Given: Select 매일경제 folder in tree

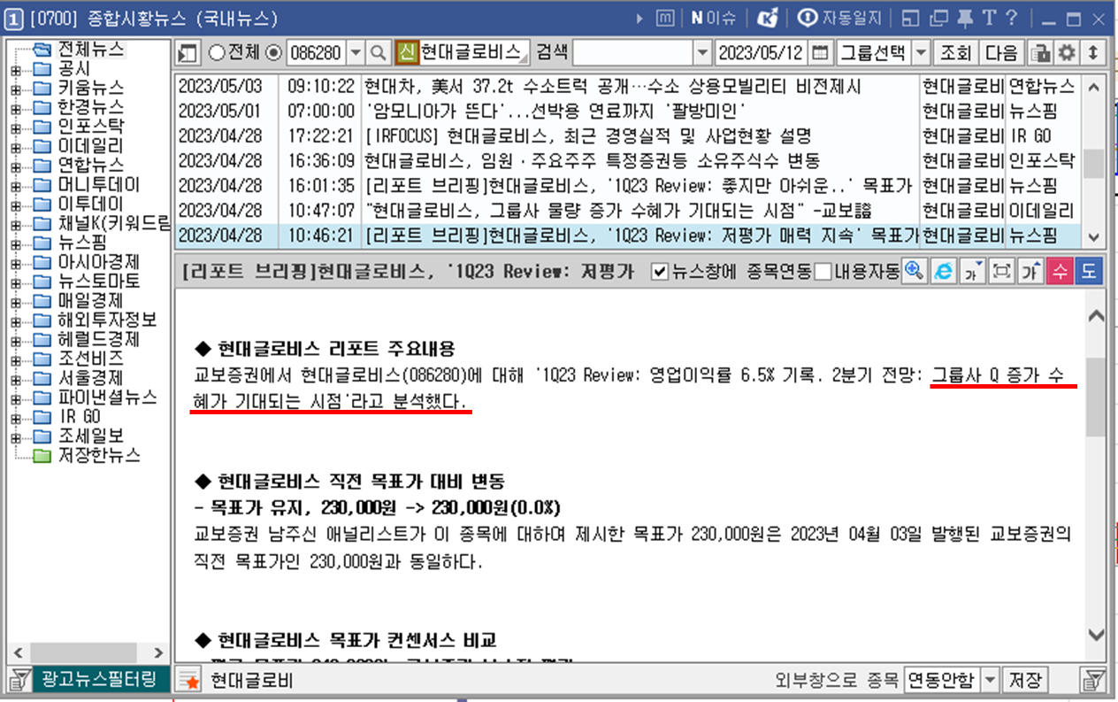Looking at the screenshot, I should (91, 301).
